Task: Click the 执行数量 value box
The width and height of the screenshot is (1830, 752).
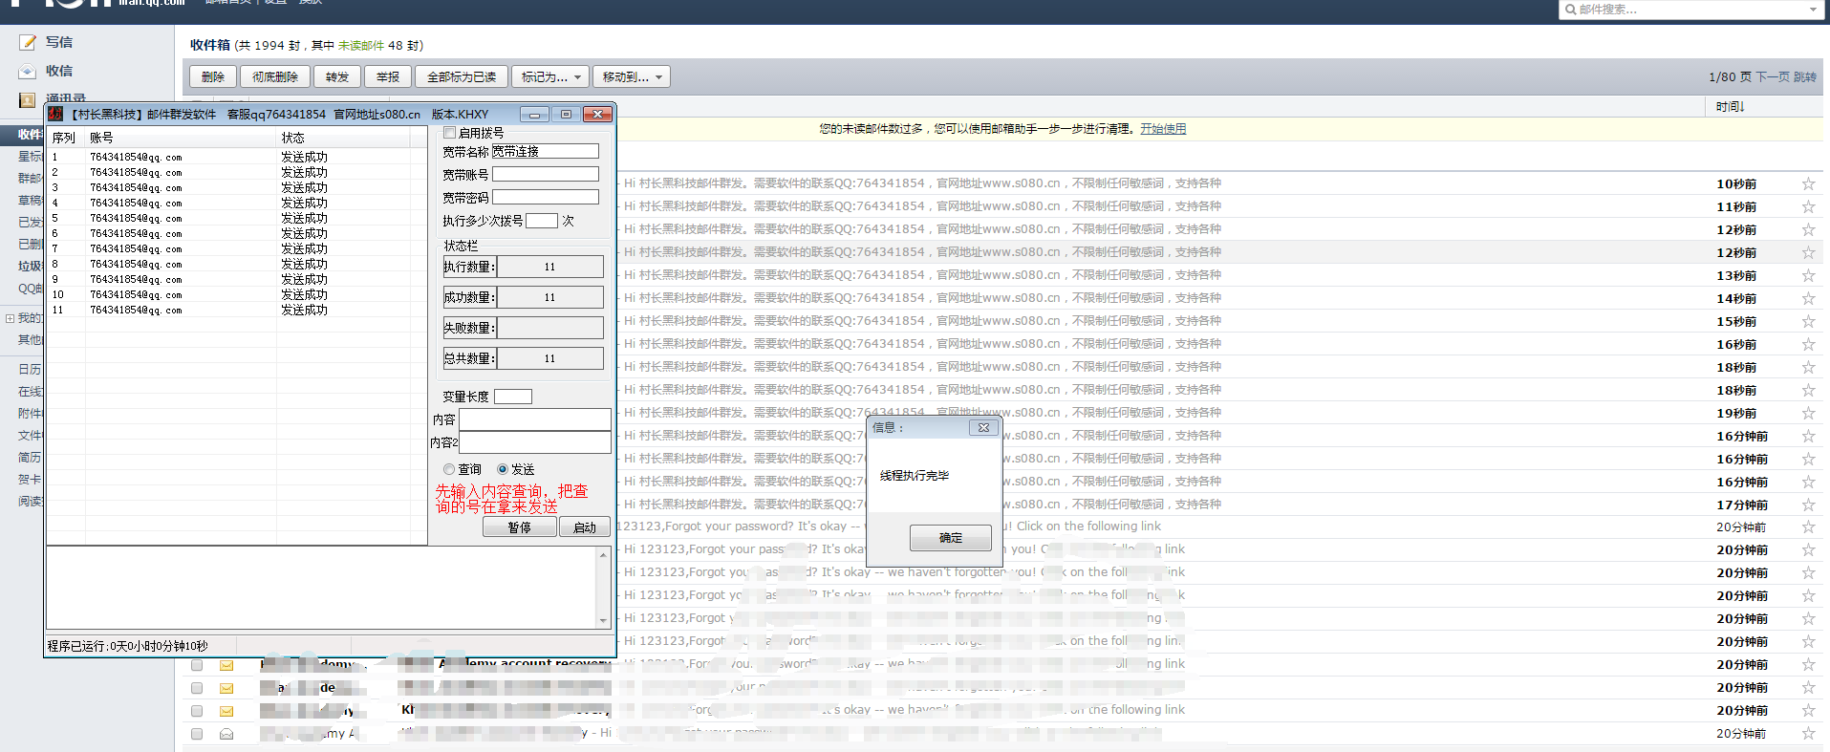Action: click(x=550, y=267)
